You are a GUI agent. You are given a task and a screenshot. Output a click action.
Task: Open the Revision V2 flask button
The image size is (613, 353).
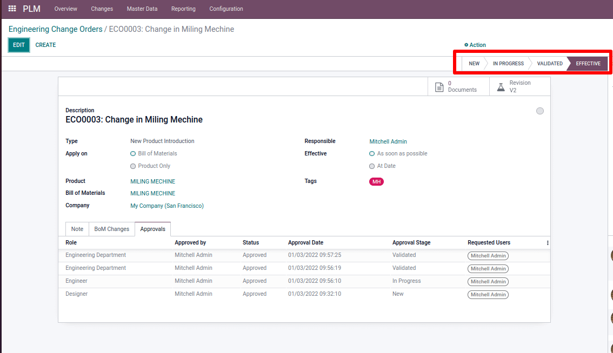tap(520, 86)
